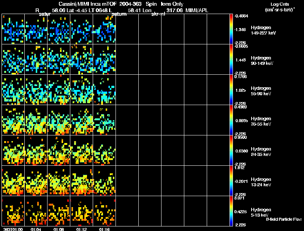
Task: Click the '0.4389' color scale value
Action: 241,107
